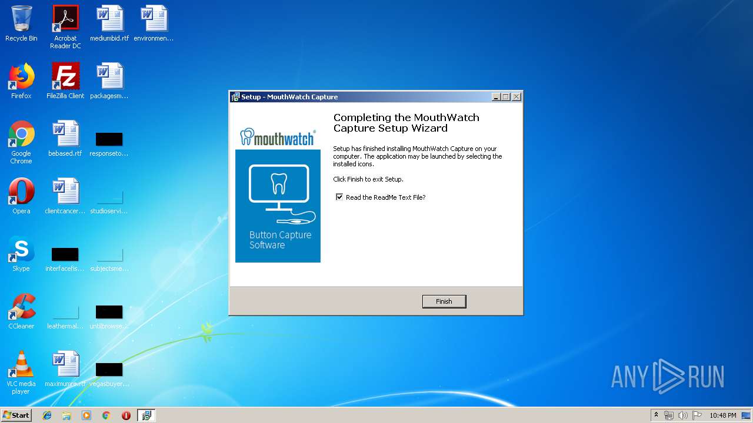Open Google Chrome desktop shortcut
Screen dimensions: 753x423
[x=21, y=142]
